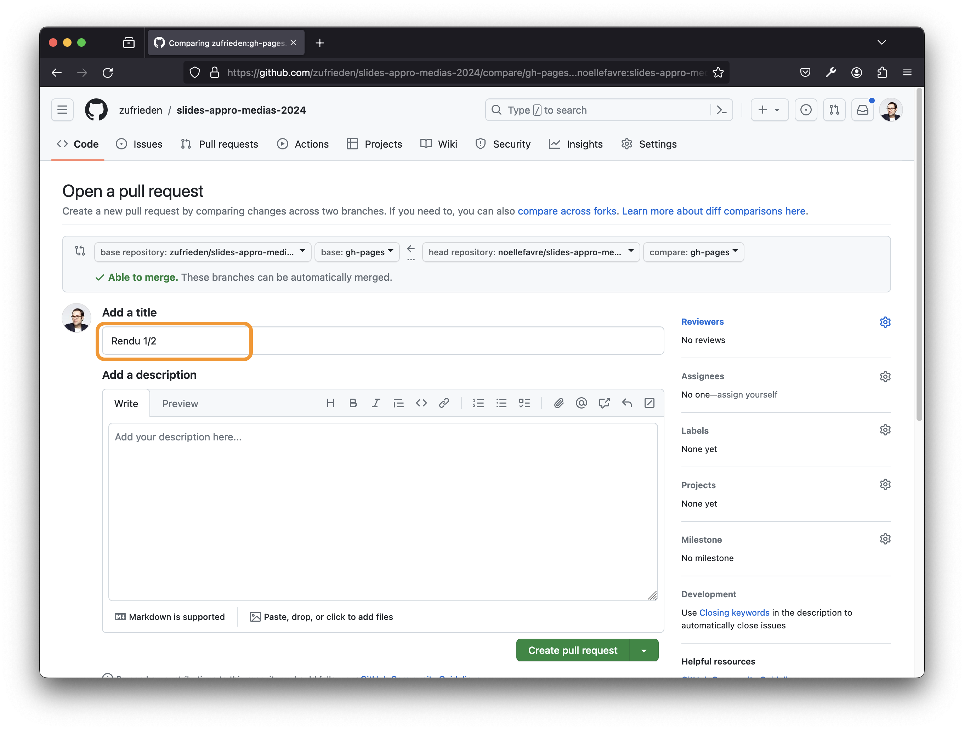The image size is (964, 730).
Task: Open the Labels settings gear
Action: 885,430
